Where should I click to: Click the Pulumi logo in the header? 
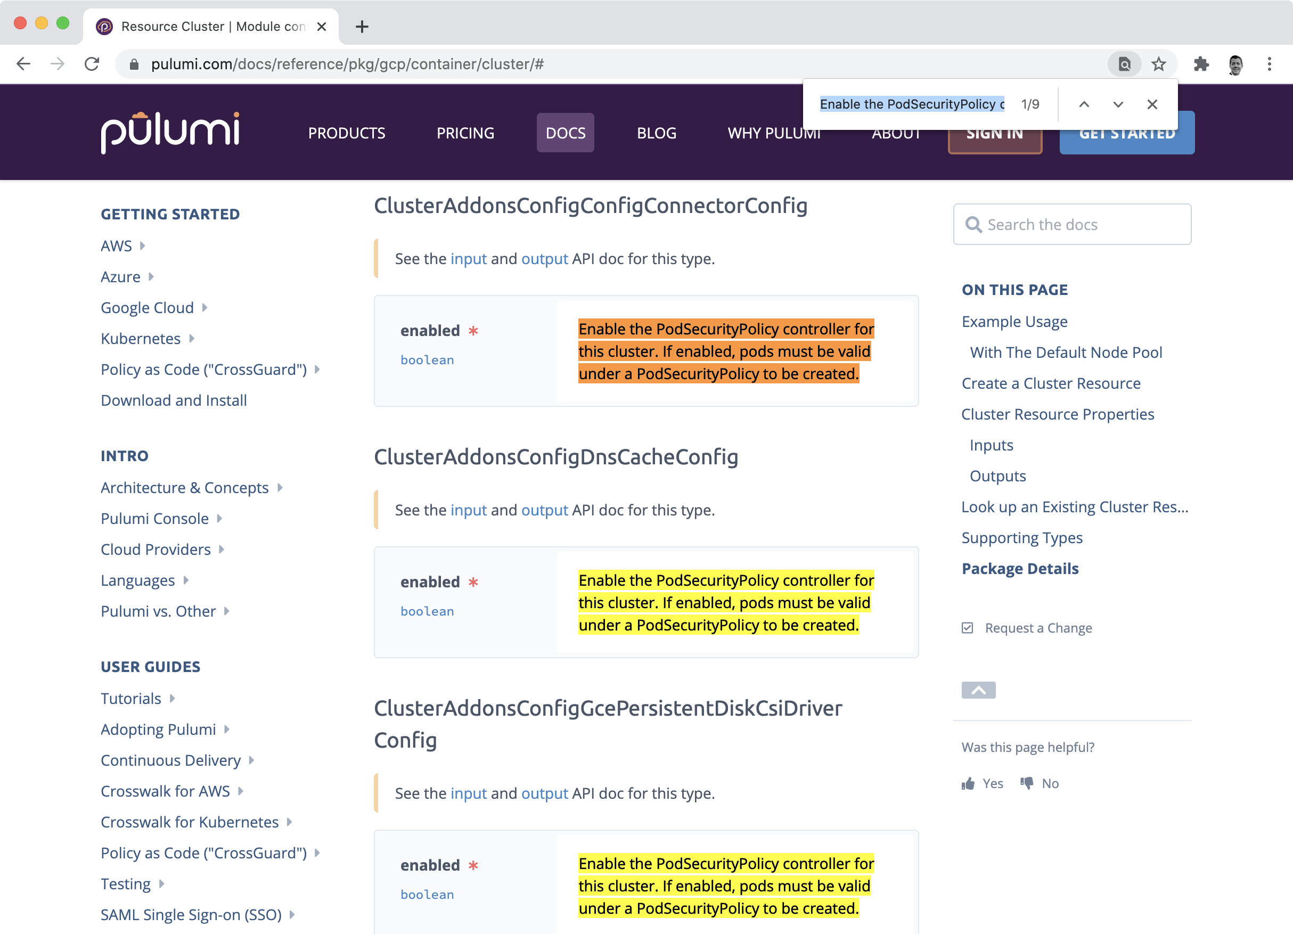(170, 132)
